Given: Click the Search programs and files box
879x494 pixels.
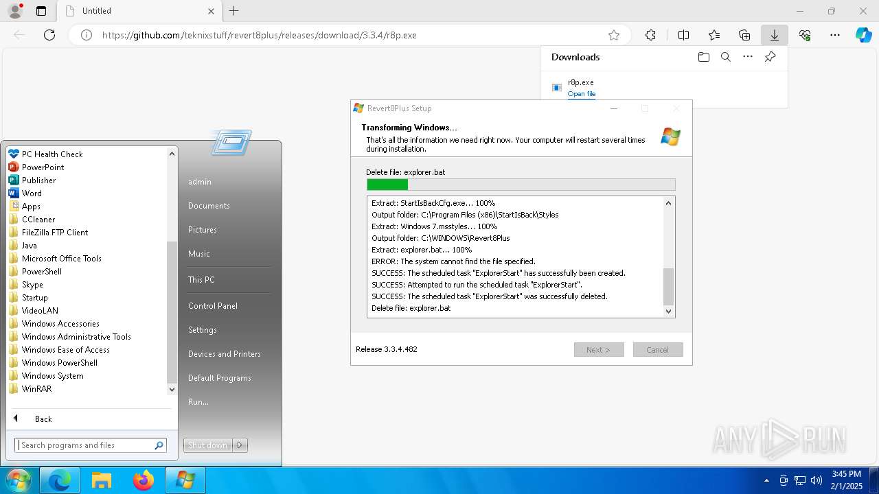Looking at the screenshot, I should [x=91, y=445].
